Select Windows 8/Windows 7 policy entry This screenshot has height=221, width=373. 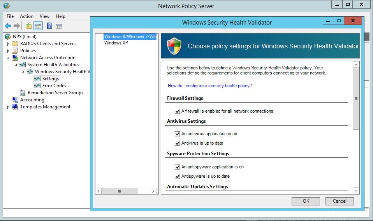(x=130, y=36)
